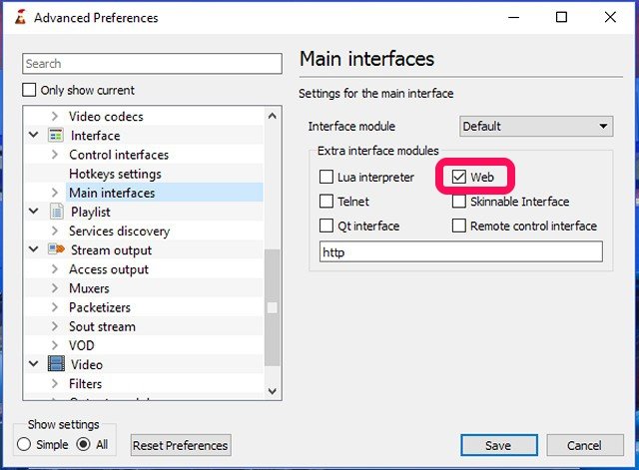Click the Playlist category icon
The image size is (639, 470).
pos(56,212)
